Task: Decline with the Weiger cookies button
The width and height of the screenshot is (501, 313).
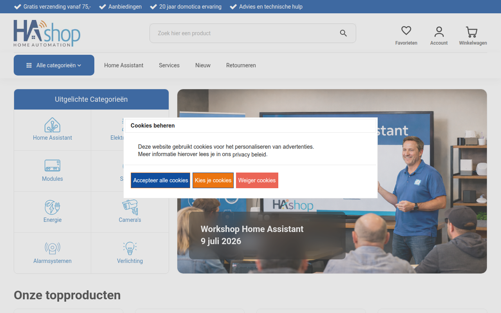Action: coord(257,180)
